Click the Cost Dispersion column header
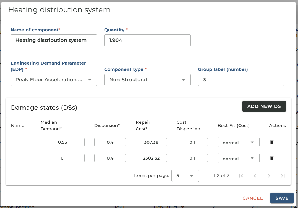The image size is (298, 208). click(188, 125)
